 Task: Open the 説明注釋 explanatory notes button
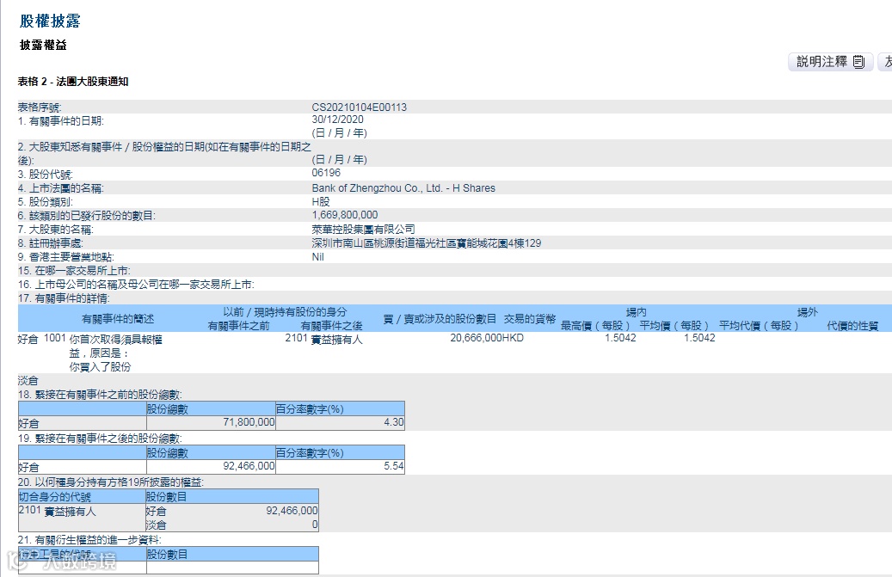coord(830,61)
